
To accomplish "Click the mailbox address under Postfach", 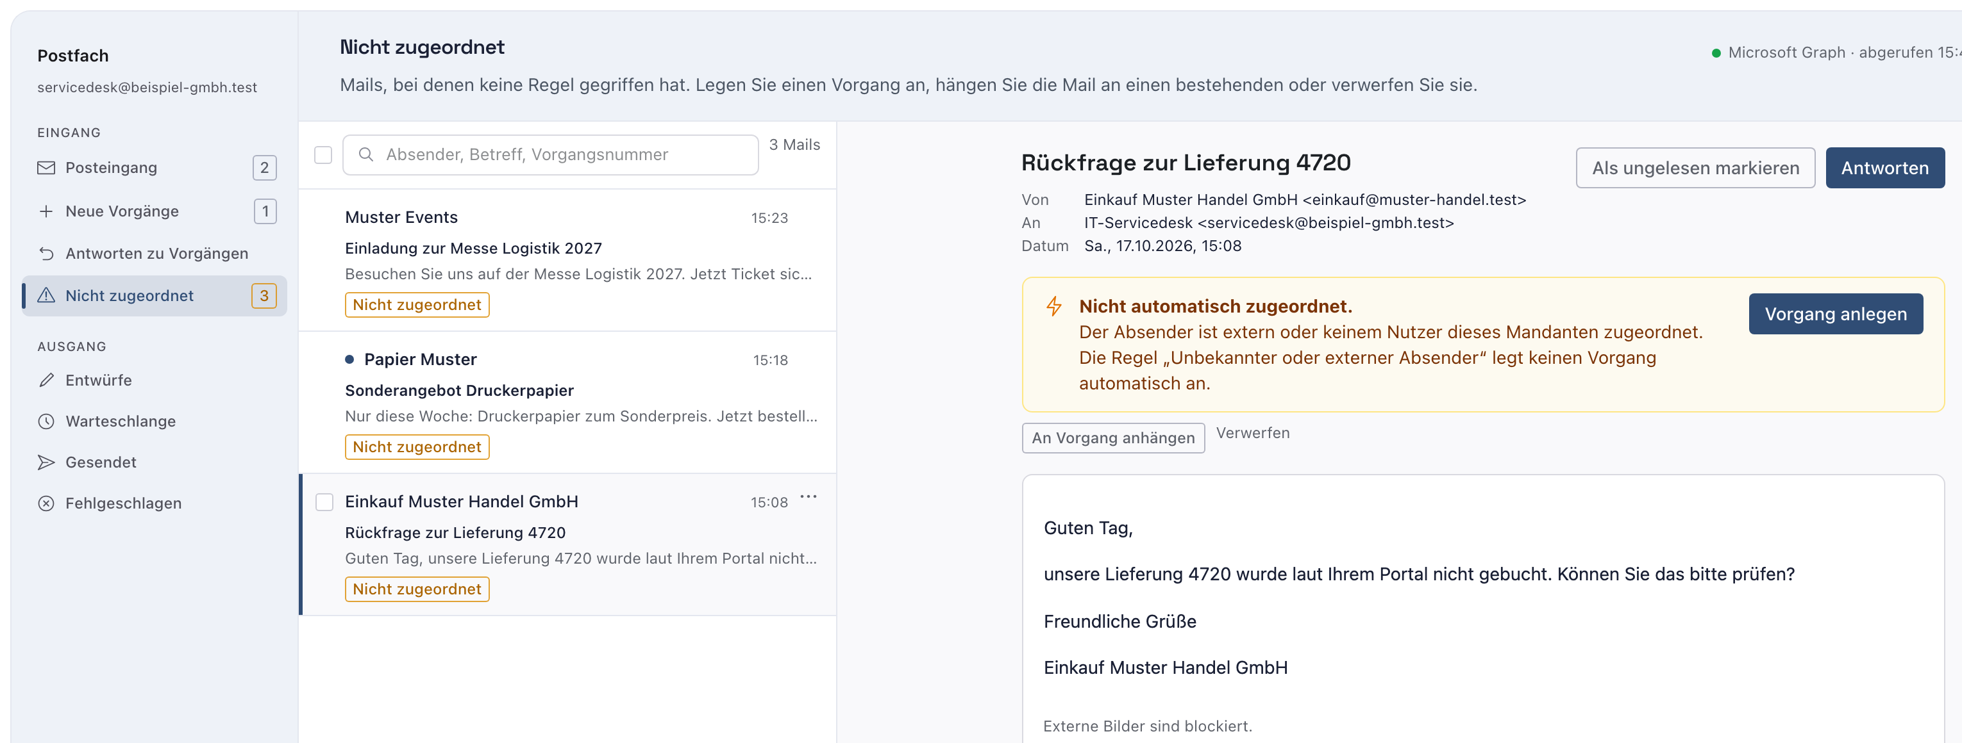I will point(147,86).
